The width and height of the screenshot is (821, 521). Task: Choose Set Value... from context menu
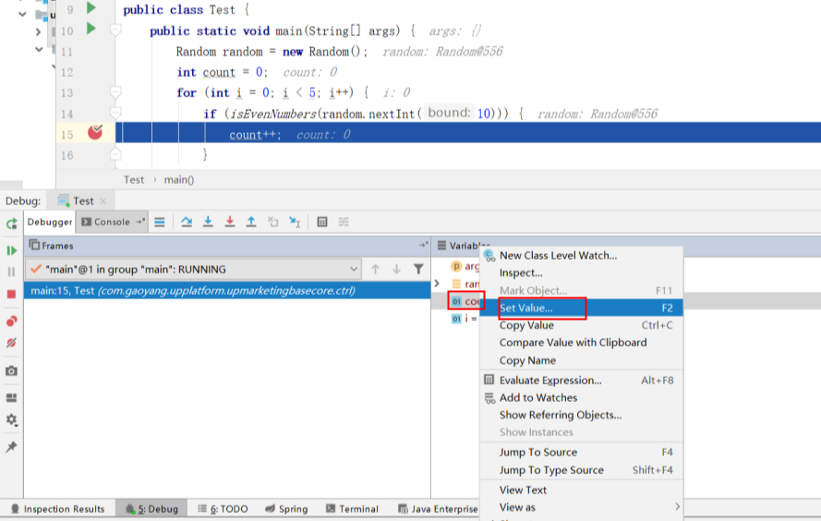581,308
